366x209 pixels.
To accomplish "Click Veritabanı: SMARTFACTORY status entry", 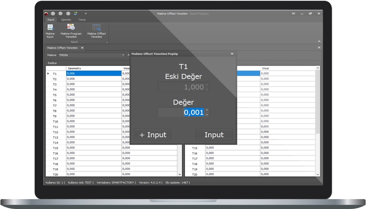I will (115, 183).
